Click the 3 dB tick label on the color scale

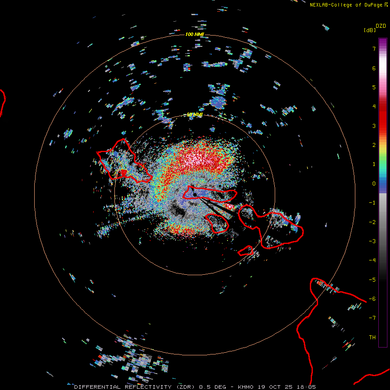[x=374, y=126]
